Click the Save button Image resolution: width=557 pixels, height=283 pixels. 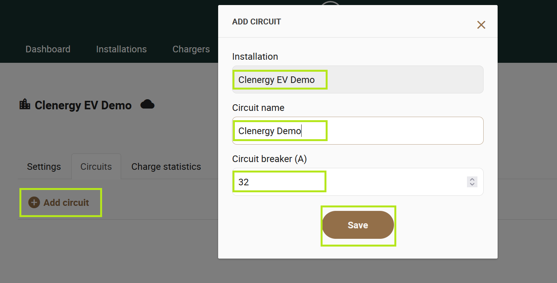pos(358,225)
